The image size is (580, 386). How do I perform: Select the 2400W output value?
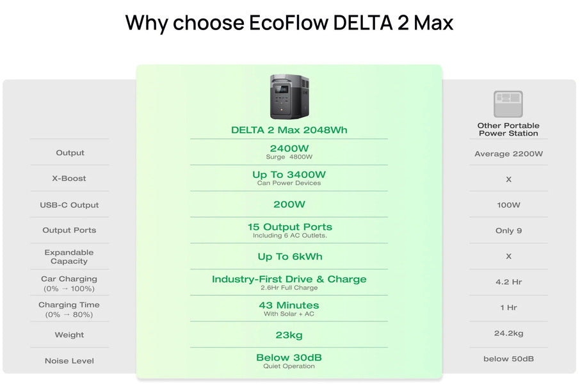[x=289, y=149]
